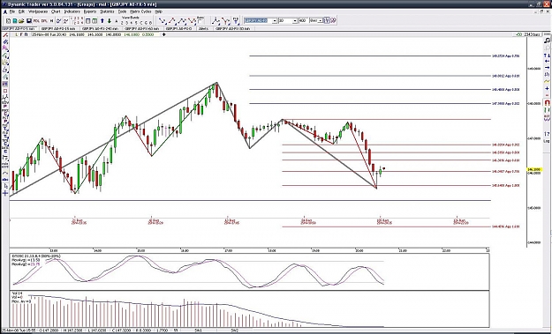Click the green down arrow icon
Screen dimensions: 552x334
click(x=110, y=21)
